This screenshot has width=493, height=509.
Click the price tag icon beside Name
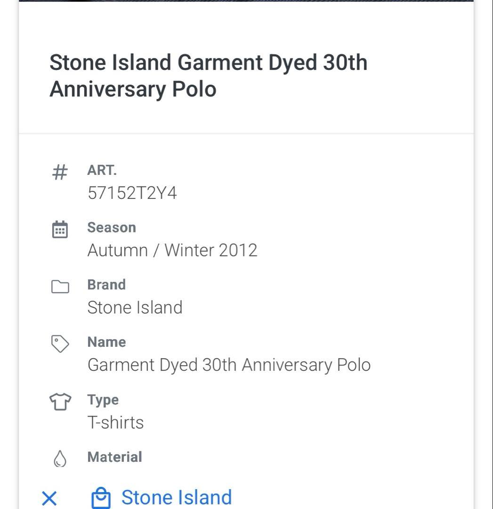click(60, 344)
